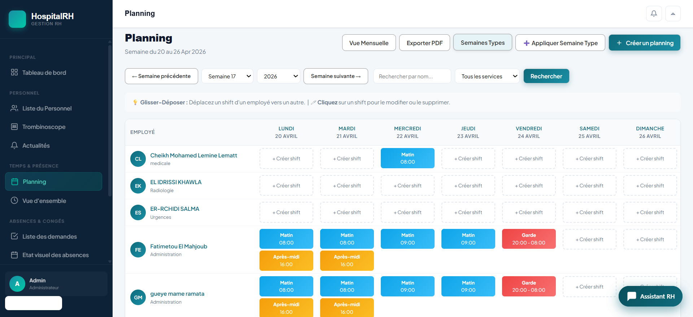Click Fatimetou's red Garde shift on Friday

pos(529,239)
